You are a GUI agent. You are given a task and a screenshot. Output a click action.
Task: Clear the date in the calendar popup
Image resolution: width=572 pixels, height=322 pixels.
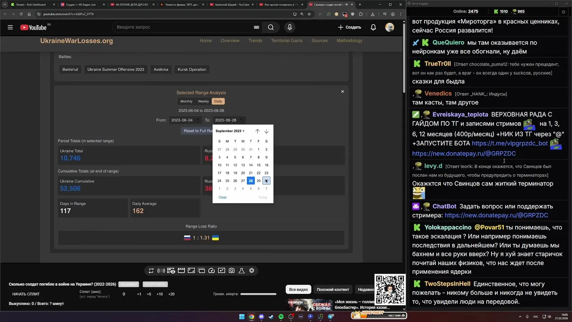223,197
